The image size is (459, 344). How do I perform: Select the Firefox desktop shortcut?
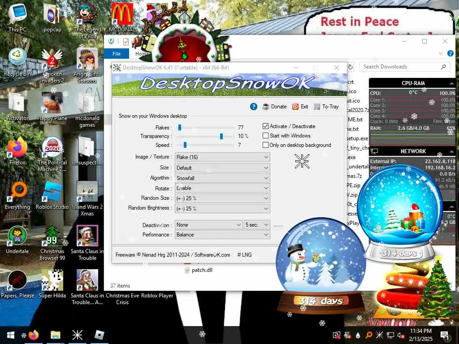coord(17,151)
